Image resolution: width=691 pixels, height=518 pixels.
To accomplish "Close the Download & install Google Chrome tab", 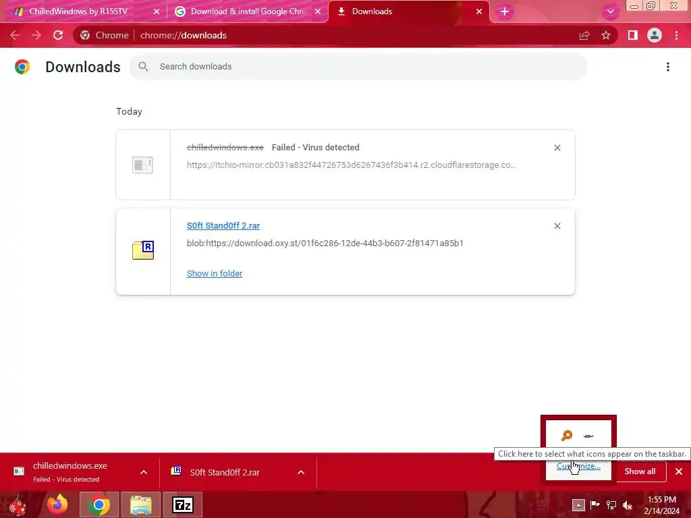I will [318, 11].
